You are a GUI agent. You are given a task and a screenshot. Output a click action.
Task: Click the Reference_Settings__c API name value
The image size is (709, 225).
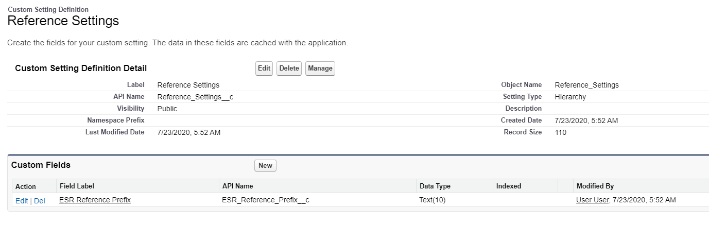195,97
